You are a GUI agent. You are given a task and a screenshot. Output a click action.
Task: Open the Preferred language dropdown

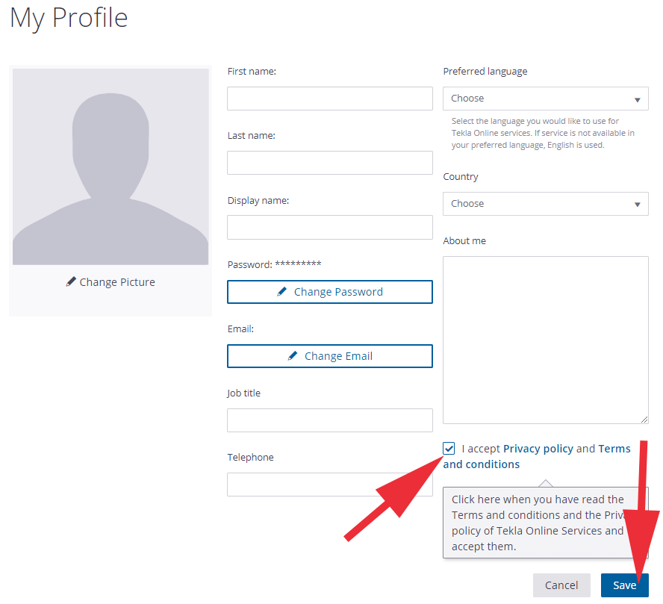546,99
